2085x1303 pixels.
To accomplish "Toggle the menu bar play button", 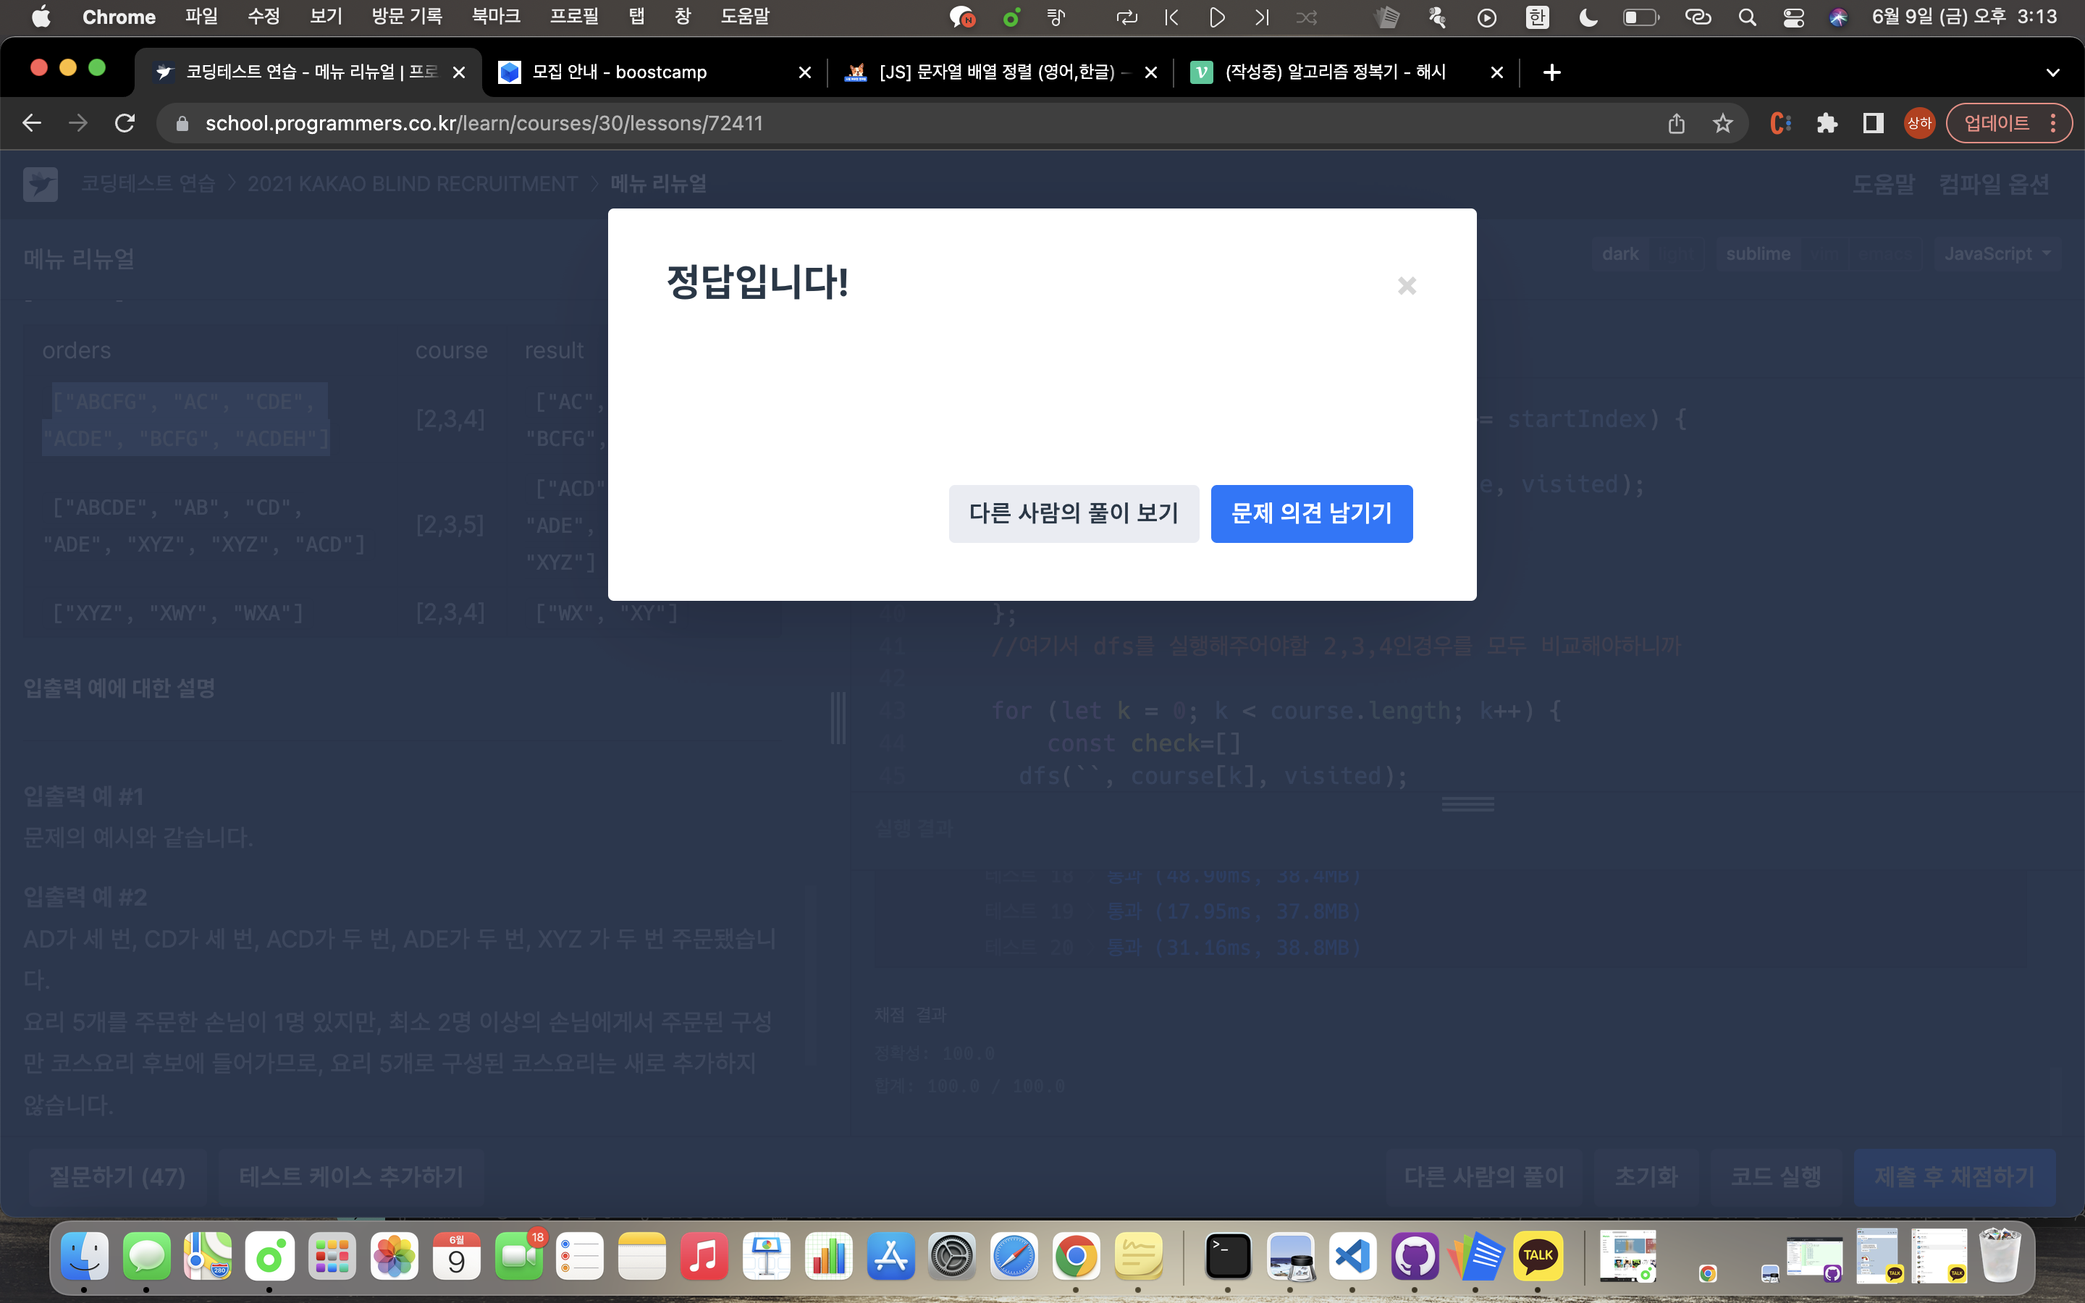I will (1216, 17).
